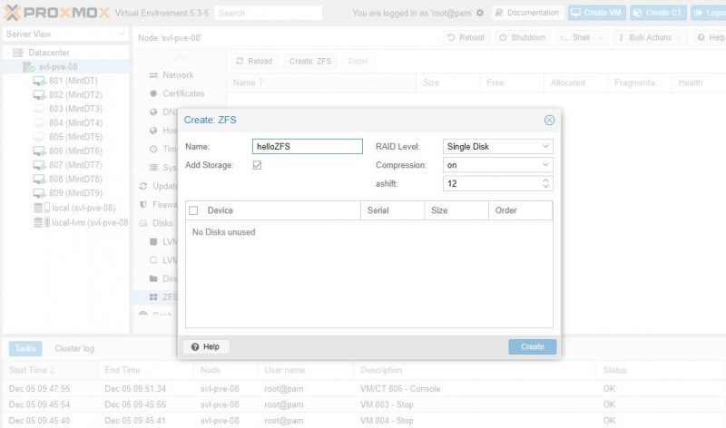Toggle the Add Storage checkbox
This screenshot has height=428, width=726.
pos(258,165)
